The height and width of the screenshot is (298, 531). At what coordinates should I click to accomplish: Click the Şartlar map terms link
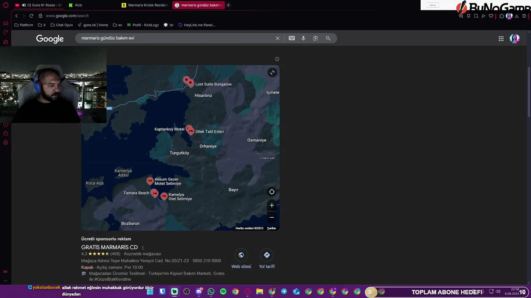(271, 228)
